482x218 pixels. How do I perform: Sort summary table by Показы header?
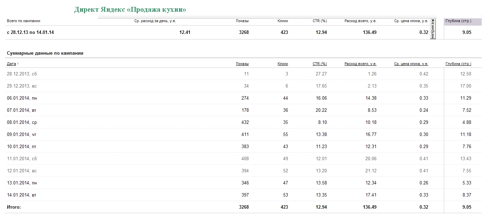pos(242,64)
